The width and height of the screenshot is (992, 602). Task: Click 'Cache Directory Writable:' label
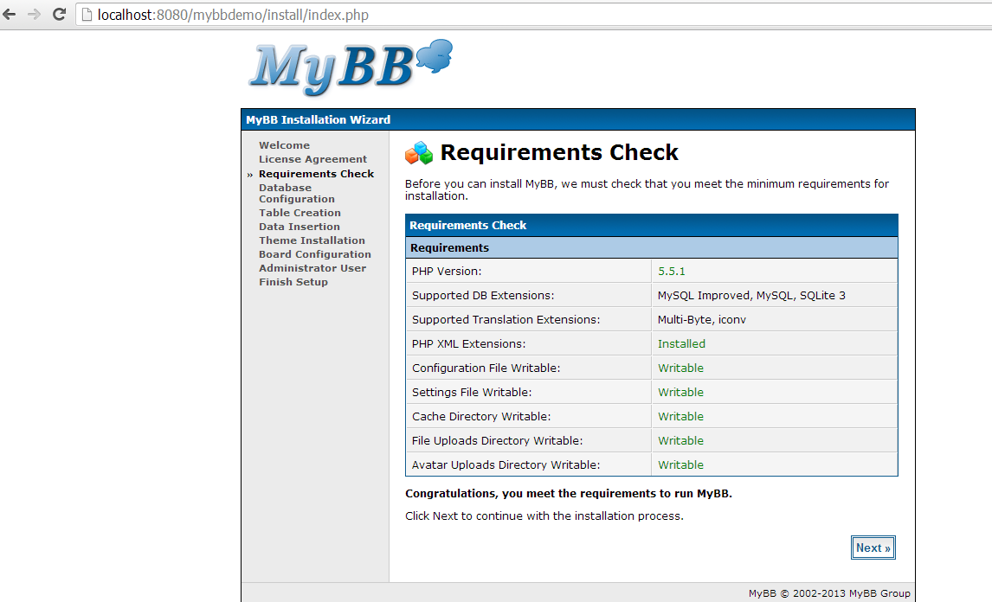coord(481,417)
